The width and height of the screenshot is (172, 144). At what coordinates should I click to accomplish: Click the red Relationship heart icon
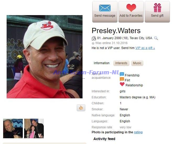pos(122,84)
